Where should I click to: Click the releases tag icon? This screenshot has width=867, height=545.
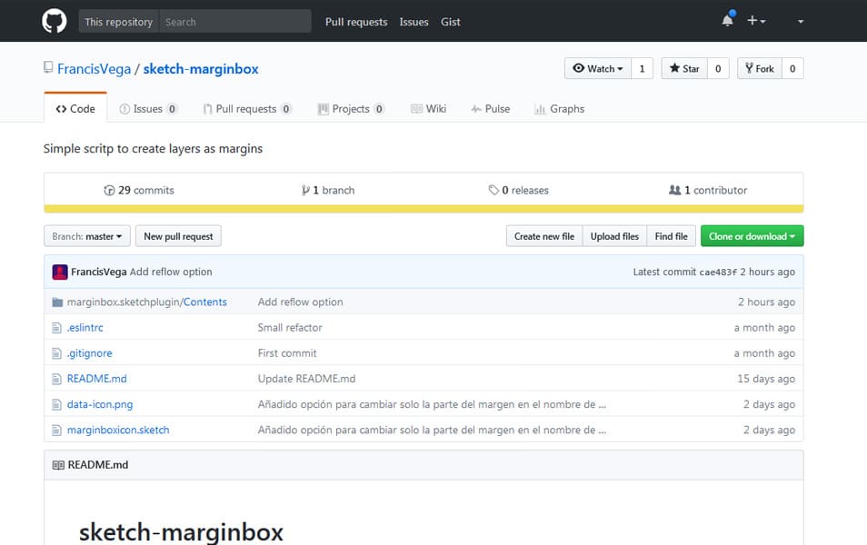(x=493, y=191)
